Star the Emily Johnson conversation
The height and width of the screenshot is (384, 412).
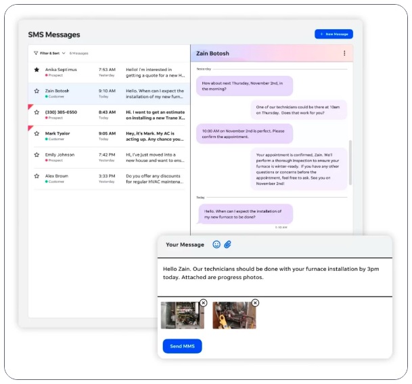pos(37,155)
